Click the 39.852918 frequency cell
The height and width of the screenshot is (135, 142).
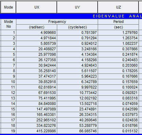tap(36, 82)
